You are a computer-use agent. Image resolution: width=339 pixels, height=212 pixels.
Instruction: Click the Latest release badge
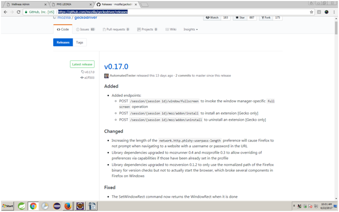82,64
